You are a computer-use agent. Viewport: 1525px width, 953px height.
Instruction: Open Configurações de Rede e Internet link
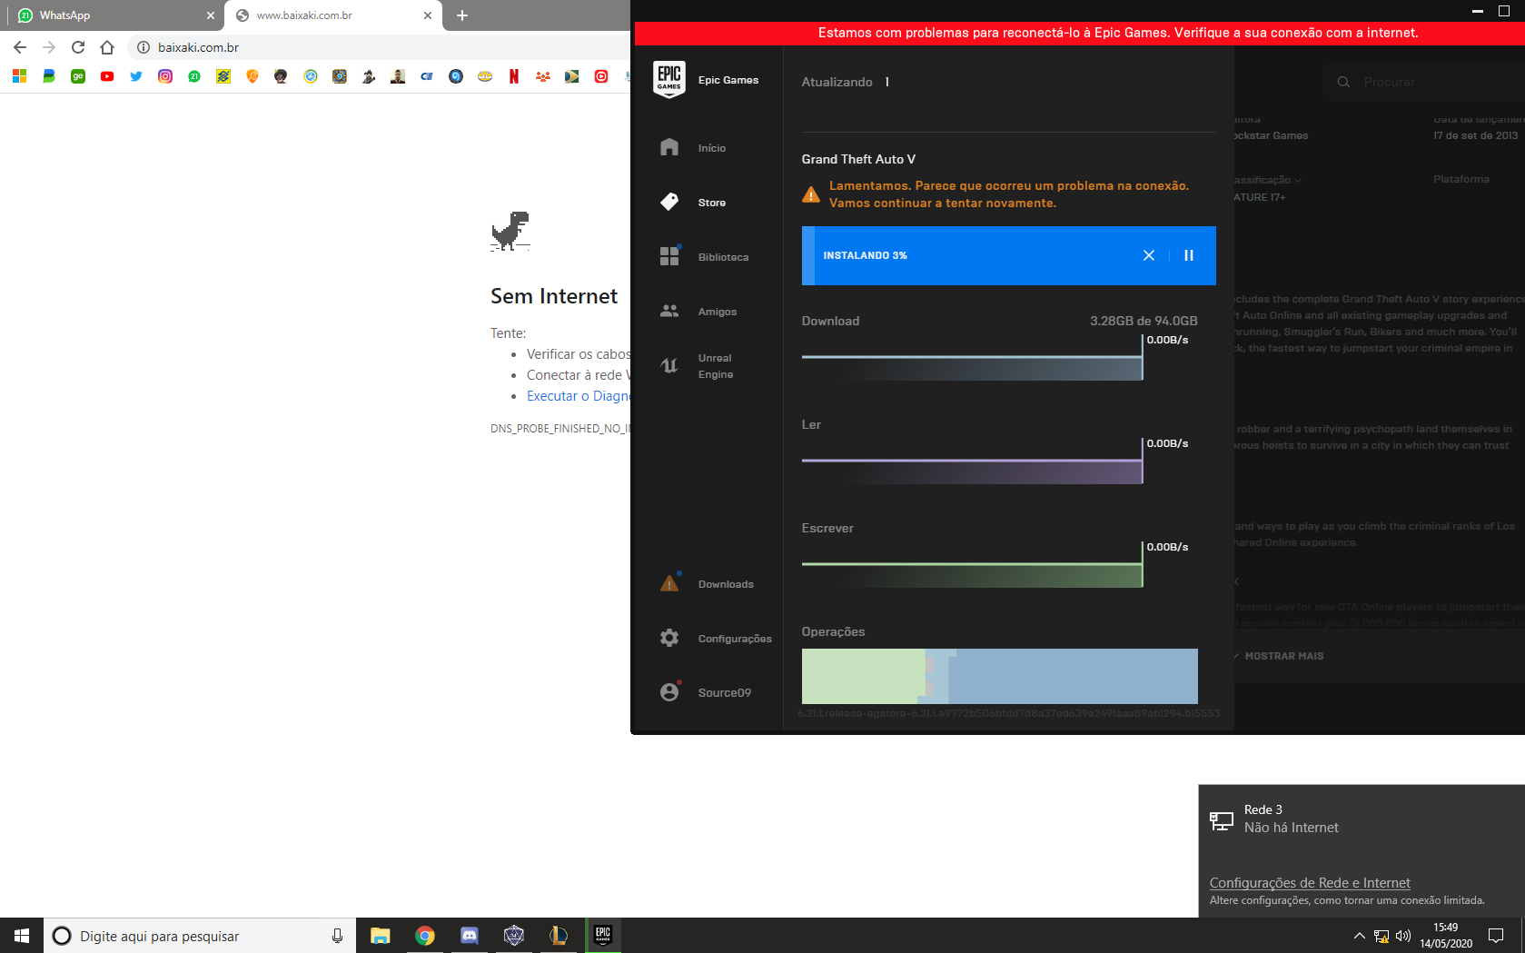[1310, 883]
